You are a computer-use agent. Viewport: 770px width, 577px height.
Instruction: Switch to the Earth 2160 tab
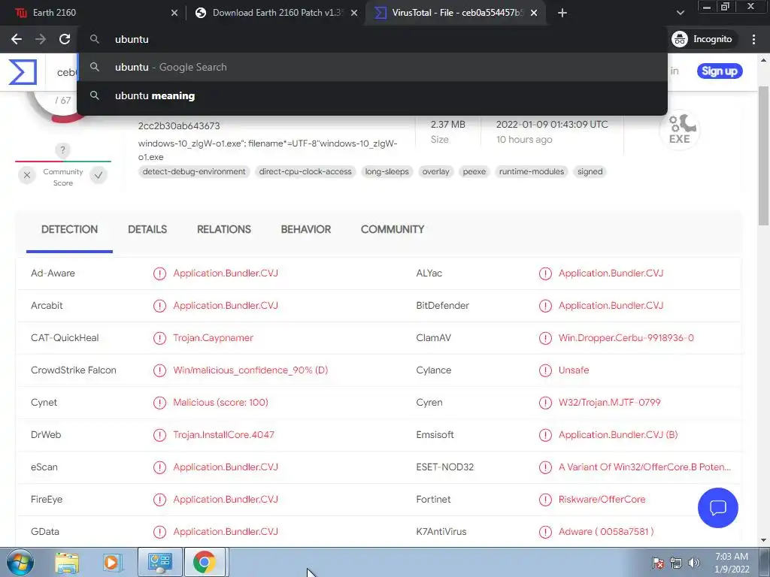pos(93,14)
